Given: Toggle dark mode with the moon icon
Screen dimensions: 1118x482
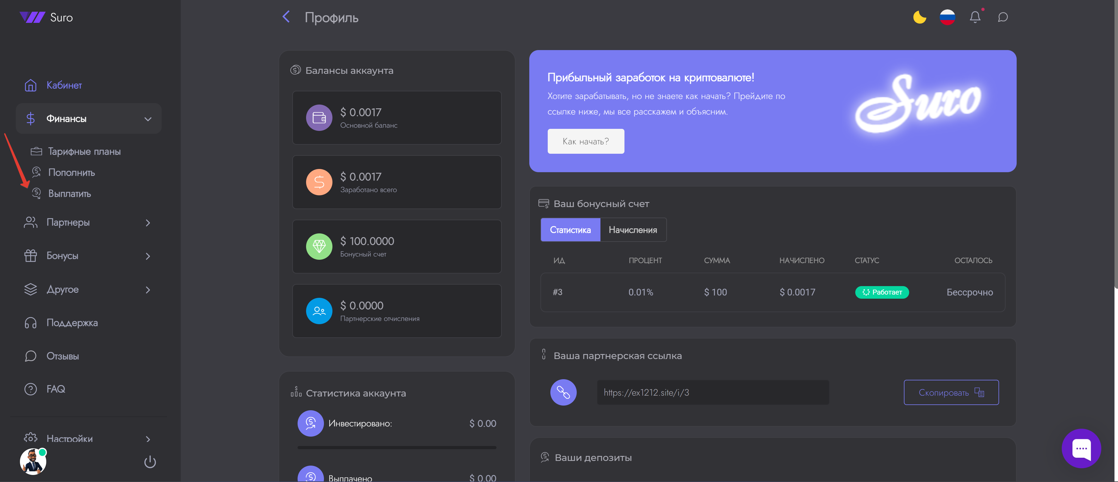Looking at the screenshot, I should (x=919, y=17).
